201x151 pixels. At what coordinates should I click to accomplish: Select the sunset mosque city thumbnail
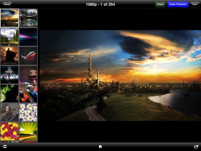coord(9,18)
